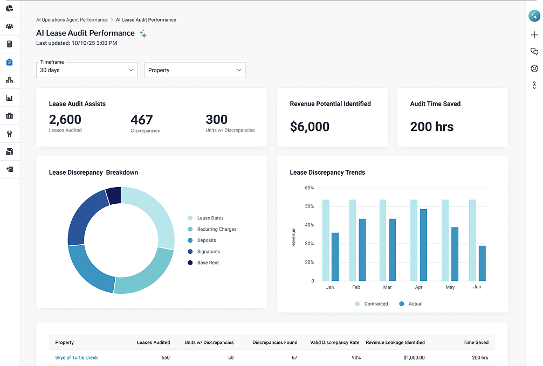Open the bar chart reports sidebar icon
This screenshot has width=543, height=366.
[x=9, y=98]
